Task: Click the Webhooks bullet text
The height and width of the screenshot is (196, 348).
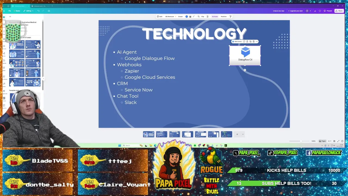Action: [129, 65]
